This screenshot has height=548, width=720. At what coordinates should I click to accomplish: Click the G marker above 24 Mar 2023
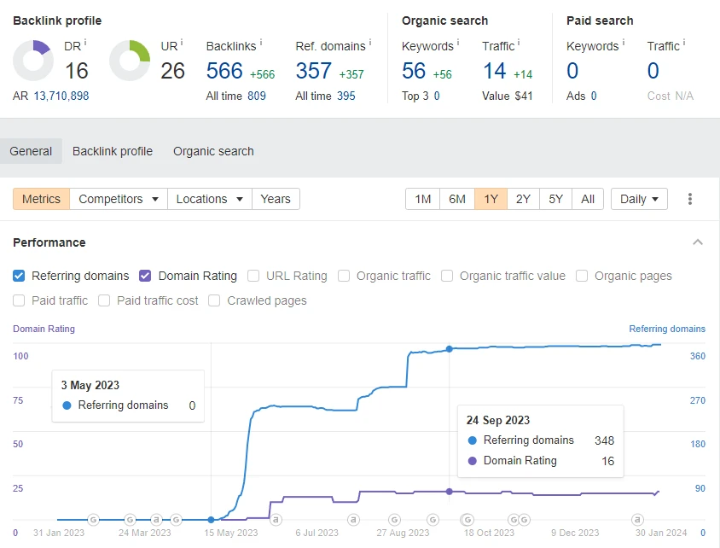click(x=130, y=520)
